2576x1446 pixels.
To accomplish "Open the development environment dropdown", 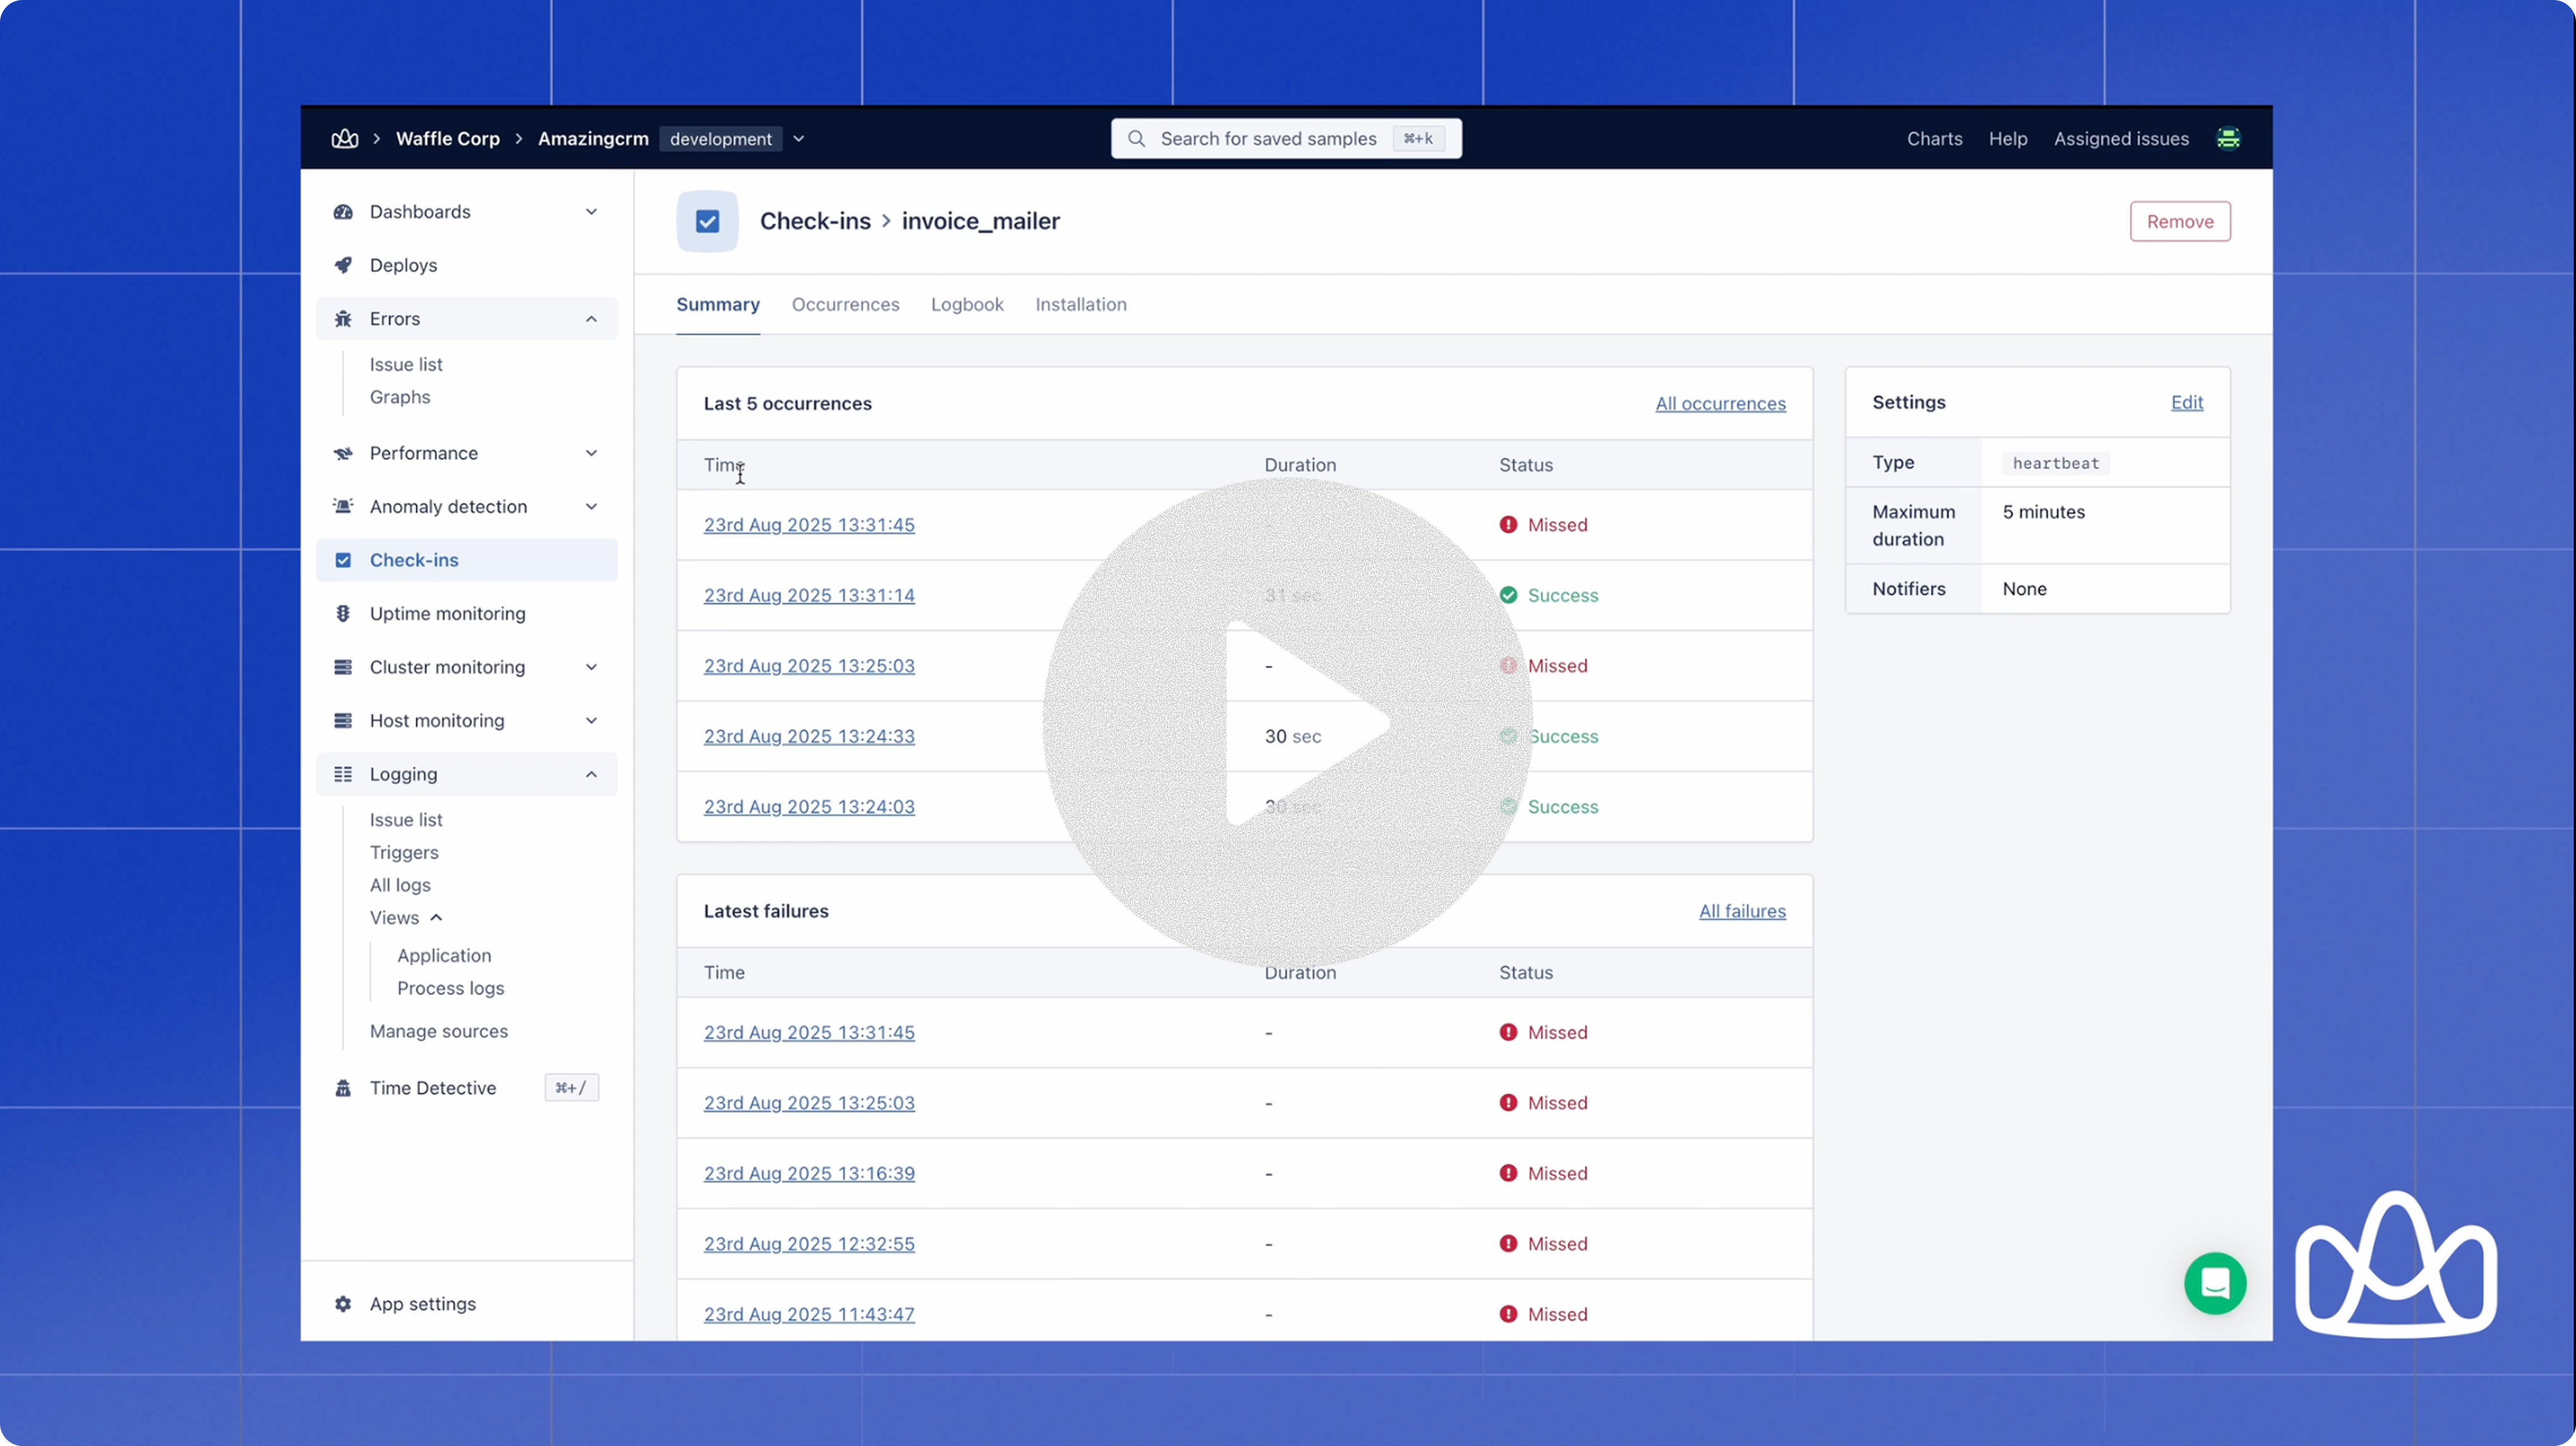I will pyautogui.click(x=799, y=139).
